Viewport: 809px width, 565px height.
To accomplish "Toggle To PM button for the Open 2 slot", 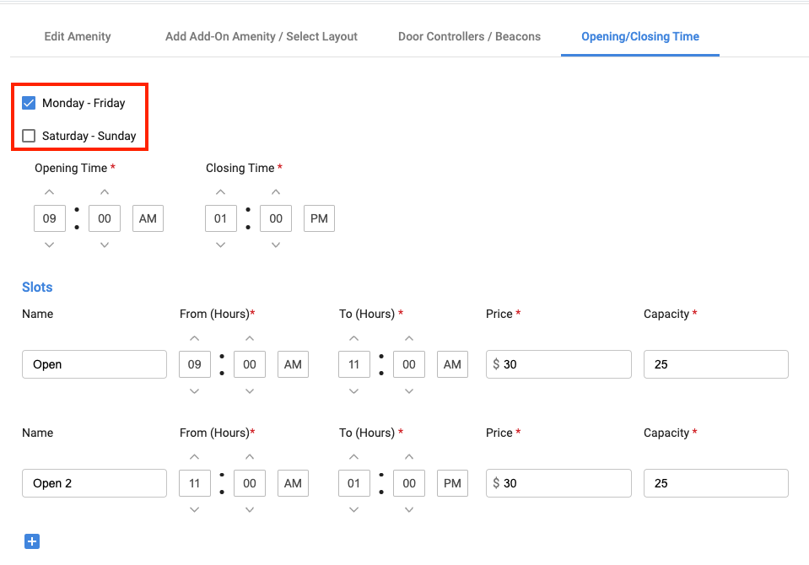I will (x=452, y=483).
